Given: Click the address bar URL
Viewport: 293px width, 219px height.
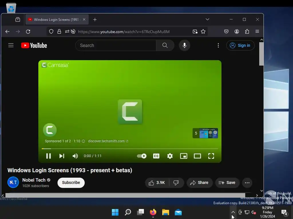Looking at the screenshot, I should 124,32.
